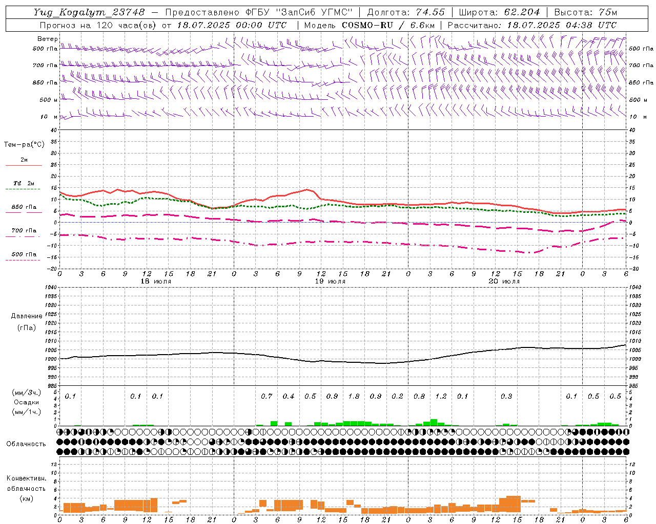Click the 20 июля date label
The width and height of the screenshot is (656, 524).
[504, 281]
